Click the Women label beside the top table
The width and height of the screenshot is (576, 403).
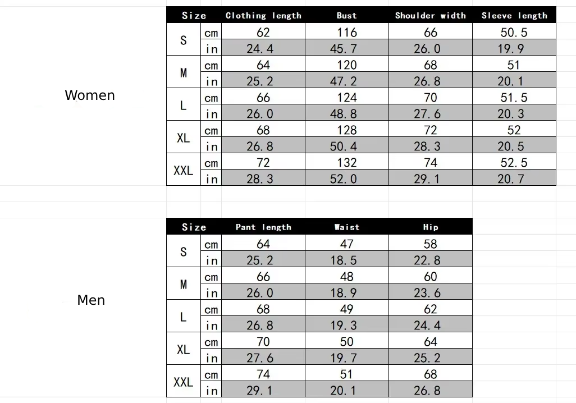tap(90, 95)
